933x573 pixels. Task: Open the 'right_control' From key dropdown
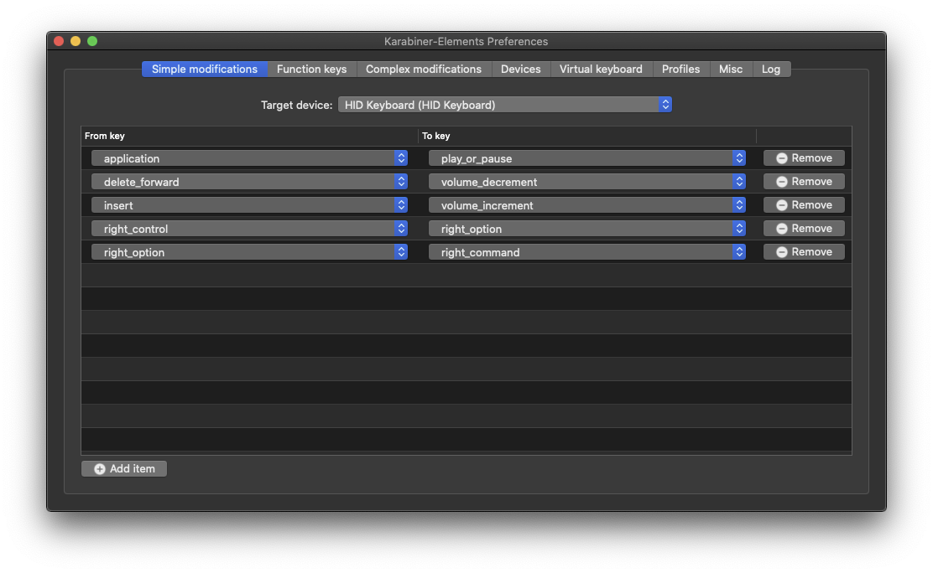click(249, 229)
